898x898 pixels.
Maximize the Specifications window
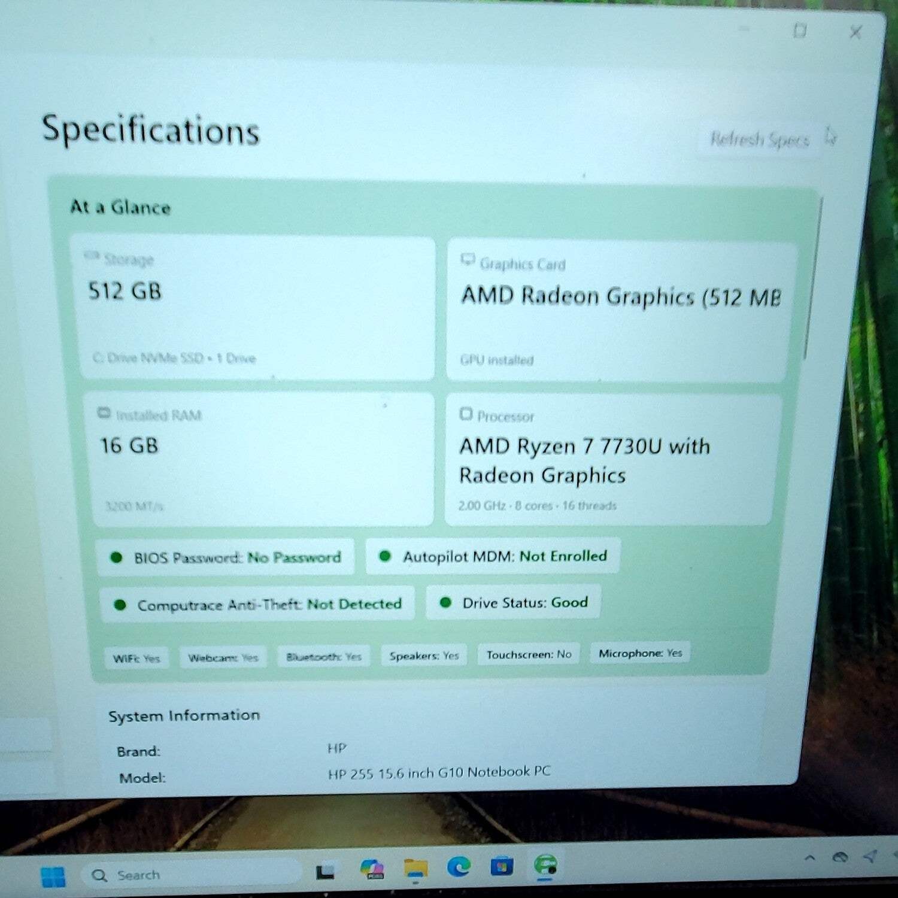800,30
